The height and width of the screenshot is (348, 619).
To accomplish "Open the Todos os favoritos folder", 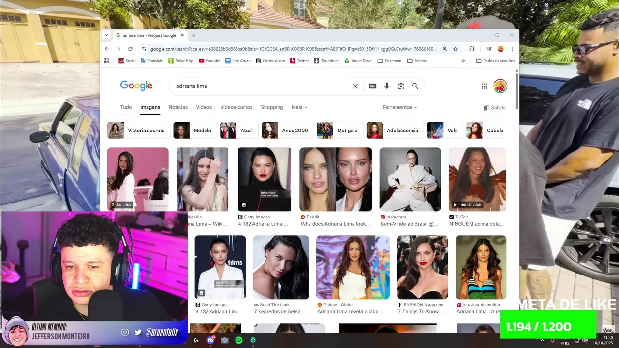I will tap(495, 61).
